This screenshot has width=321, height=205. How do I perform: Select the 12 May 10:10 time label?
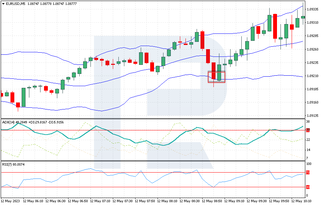tap(301, 201)
